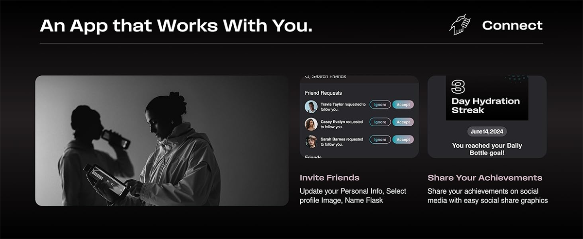Image resolution: width=583 pixels, height=239 pixels.
Task: Accept Sarah Barnes's follow request
Action: [x=403, y=139]
